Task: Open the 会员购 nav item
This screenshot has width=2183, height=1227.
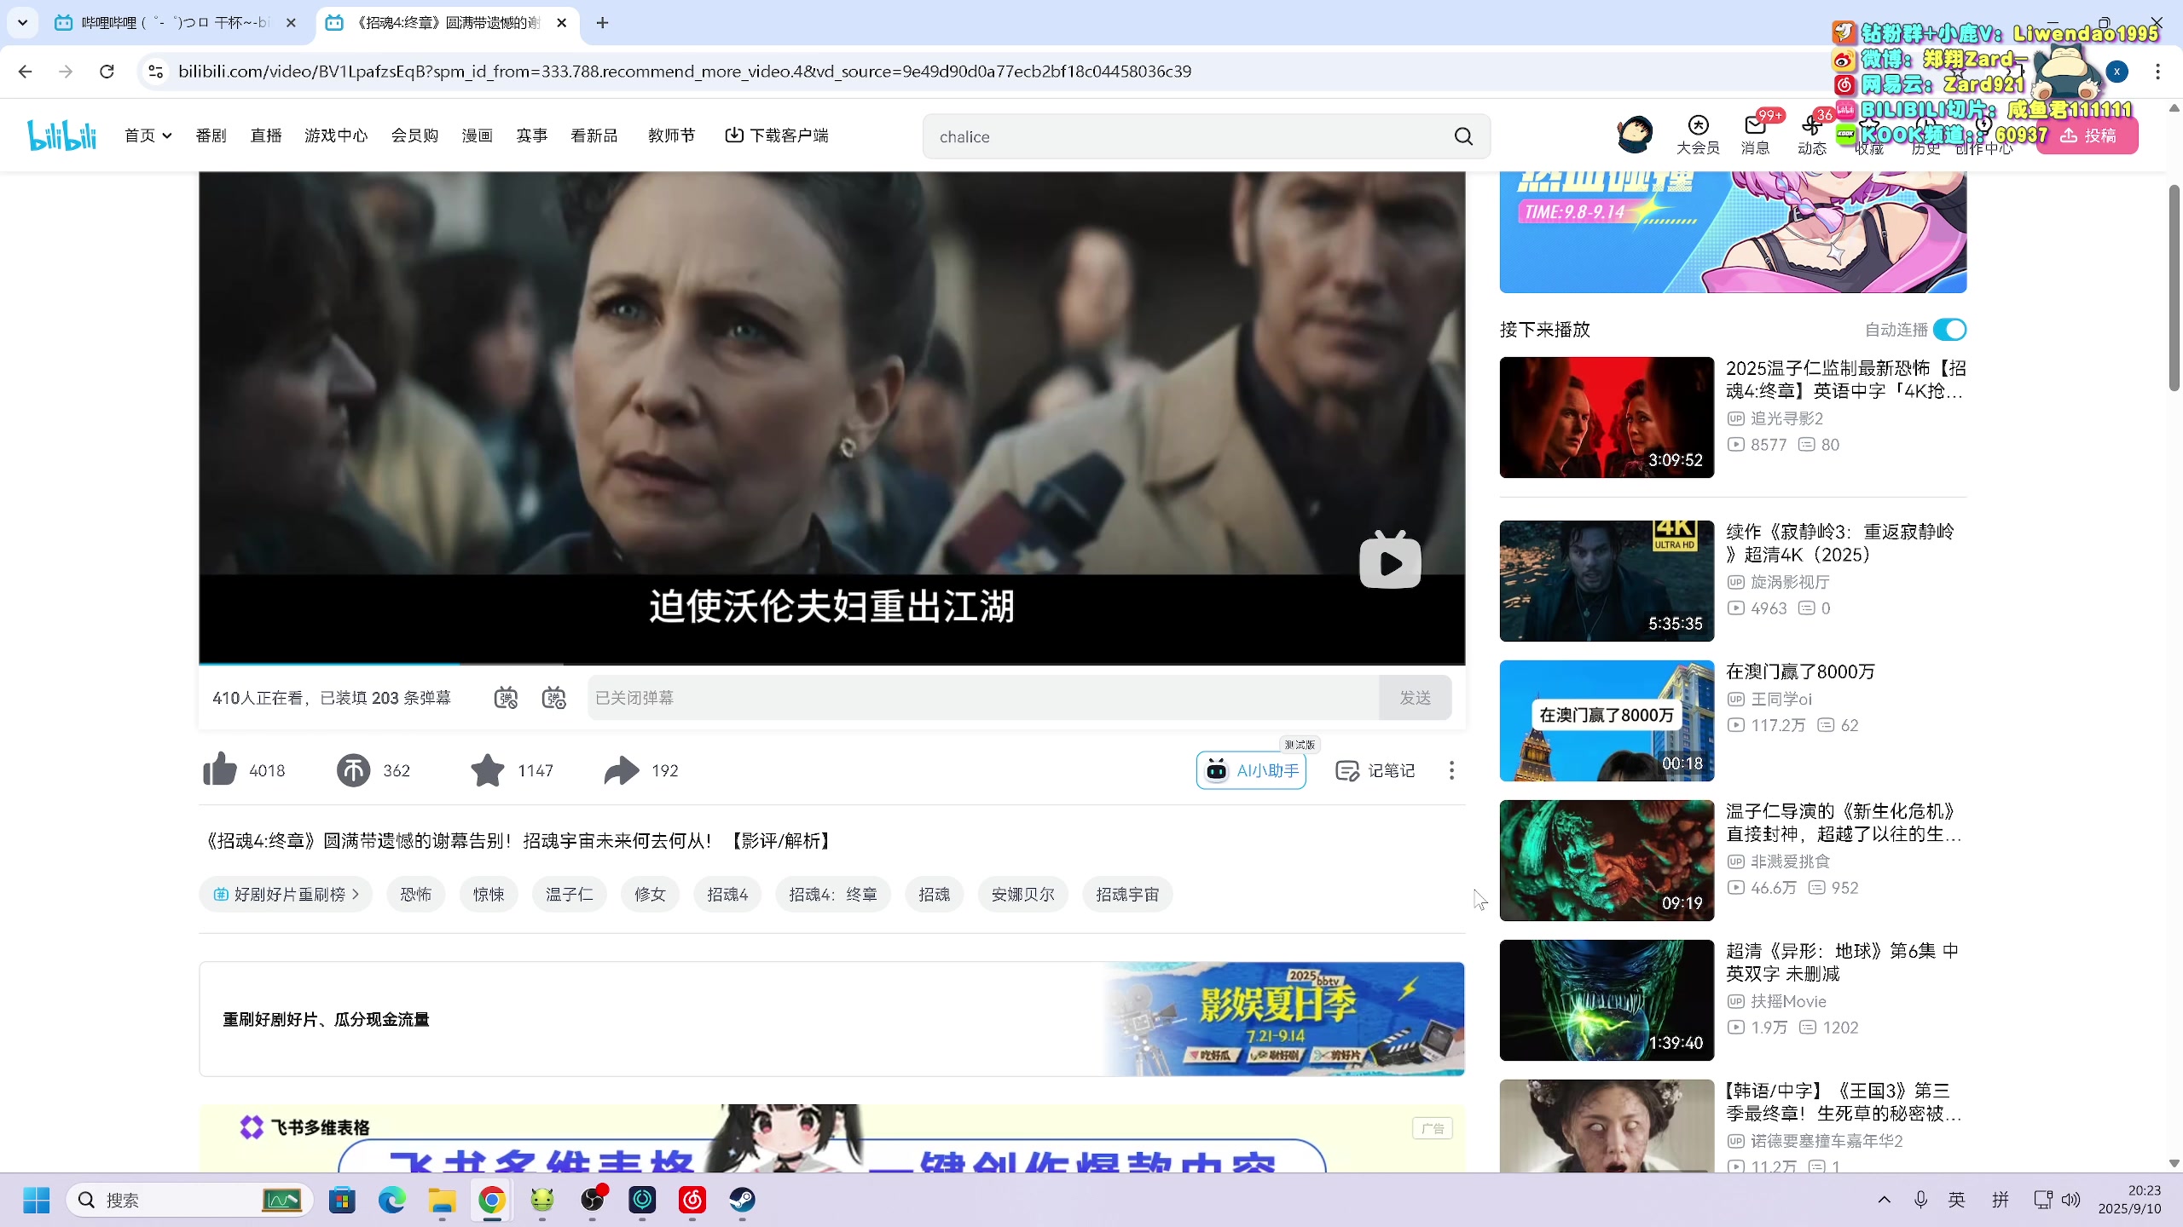Action: (414, 135)
